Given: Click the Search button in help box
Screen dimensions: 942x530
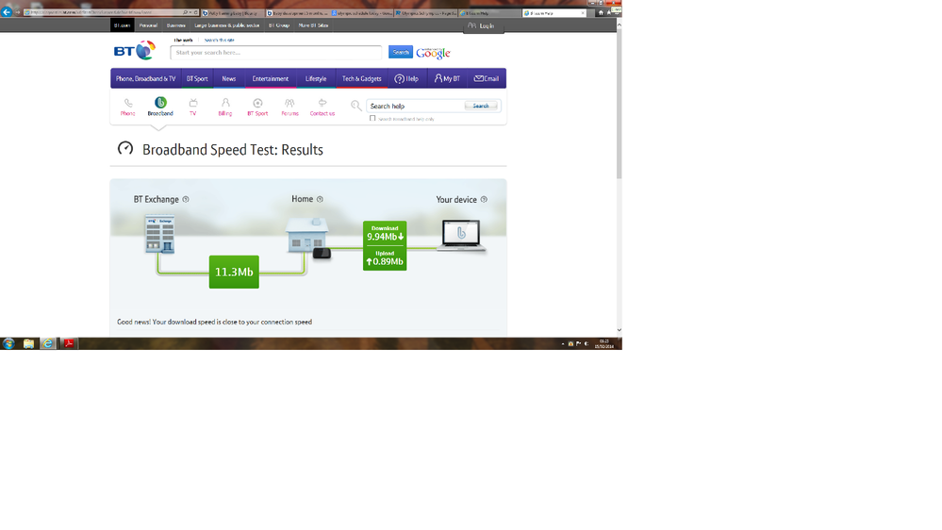Looking at the screenshot, I should (481, 106).
